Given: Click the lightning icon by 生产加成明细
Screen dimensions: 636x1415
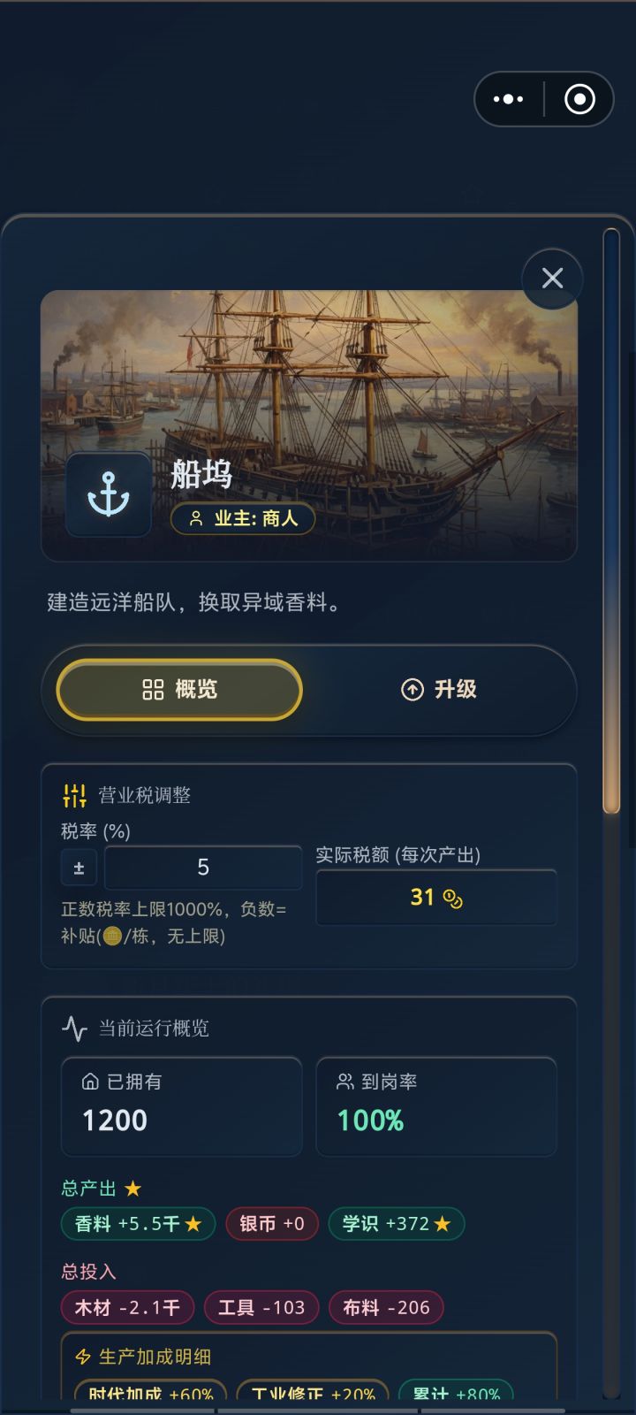Looking at the screenshot, I should (x=83, y=1357).
